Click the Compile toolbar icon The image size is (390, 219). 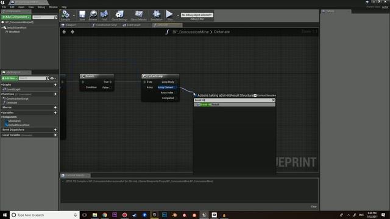(x=65, y=15)
